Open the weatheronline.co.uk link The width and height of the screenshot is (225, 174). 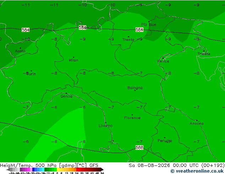click(x=197, y=171)
